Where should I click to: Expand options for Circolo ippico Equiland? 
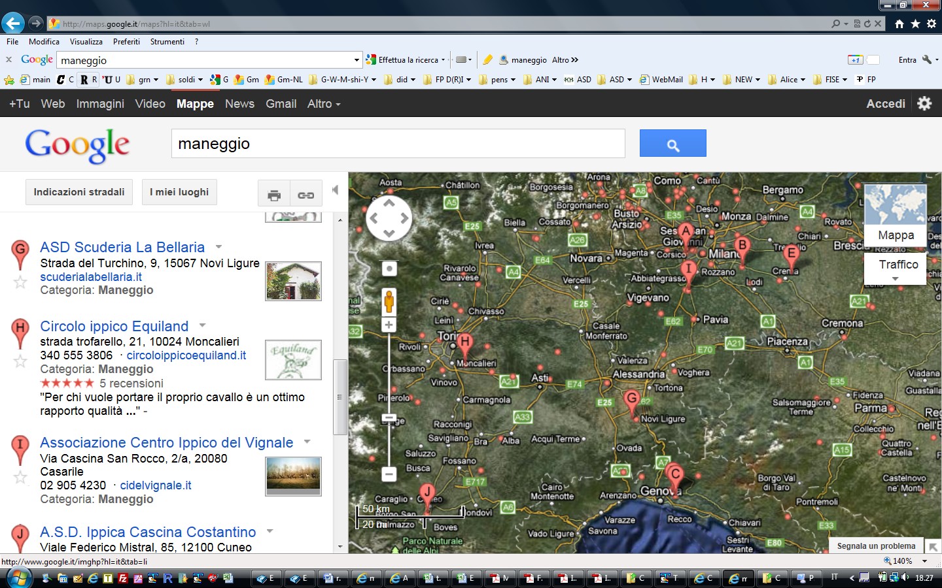(x=202, y=325)
